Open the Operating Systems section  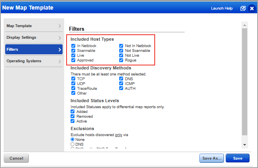34,61
